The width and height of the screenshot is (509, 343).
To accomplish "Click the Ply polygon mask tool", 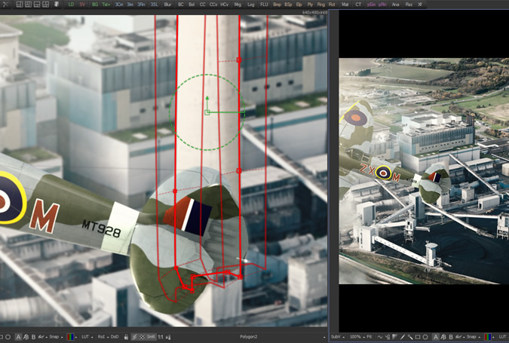I will coord(310,5).
